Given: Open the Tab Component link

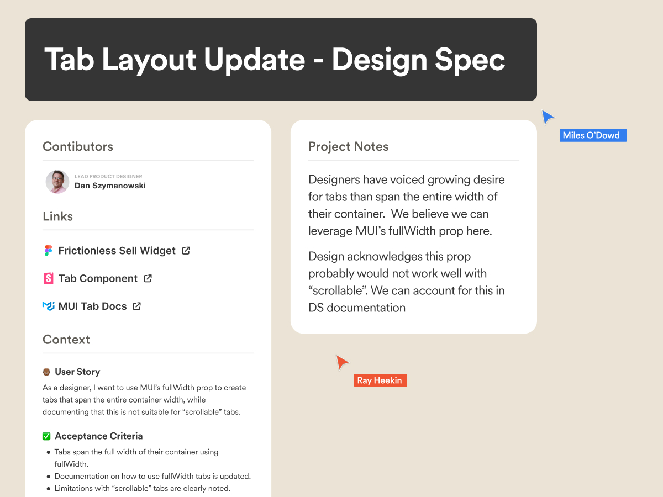Looking at the screenshot, I should coord(98,278).
